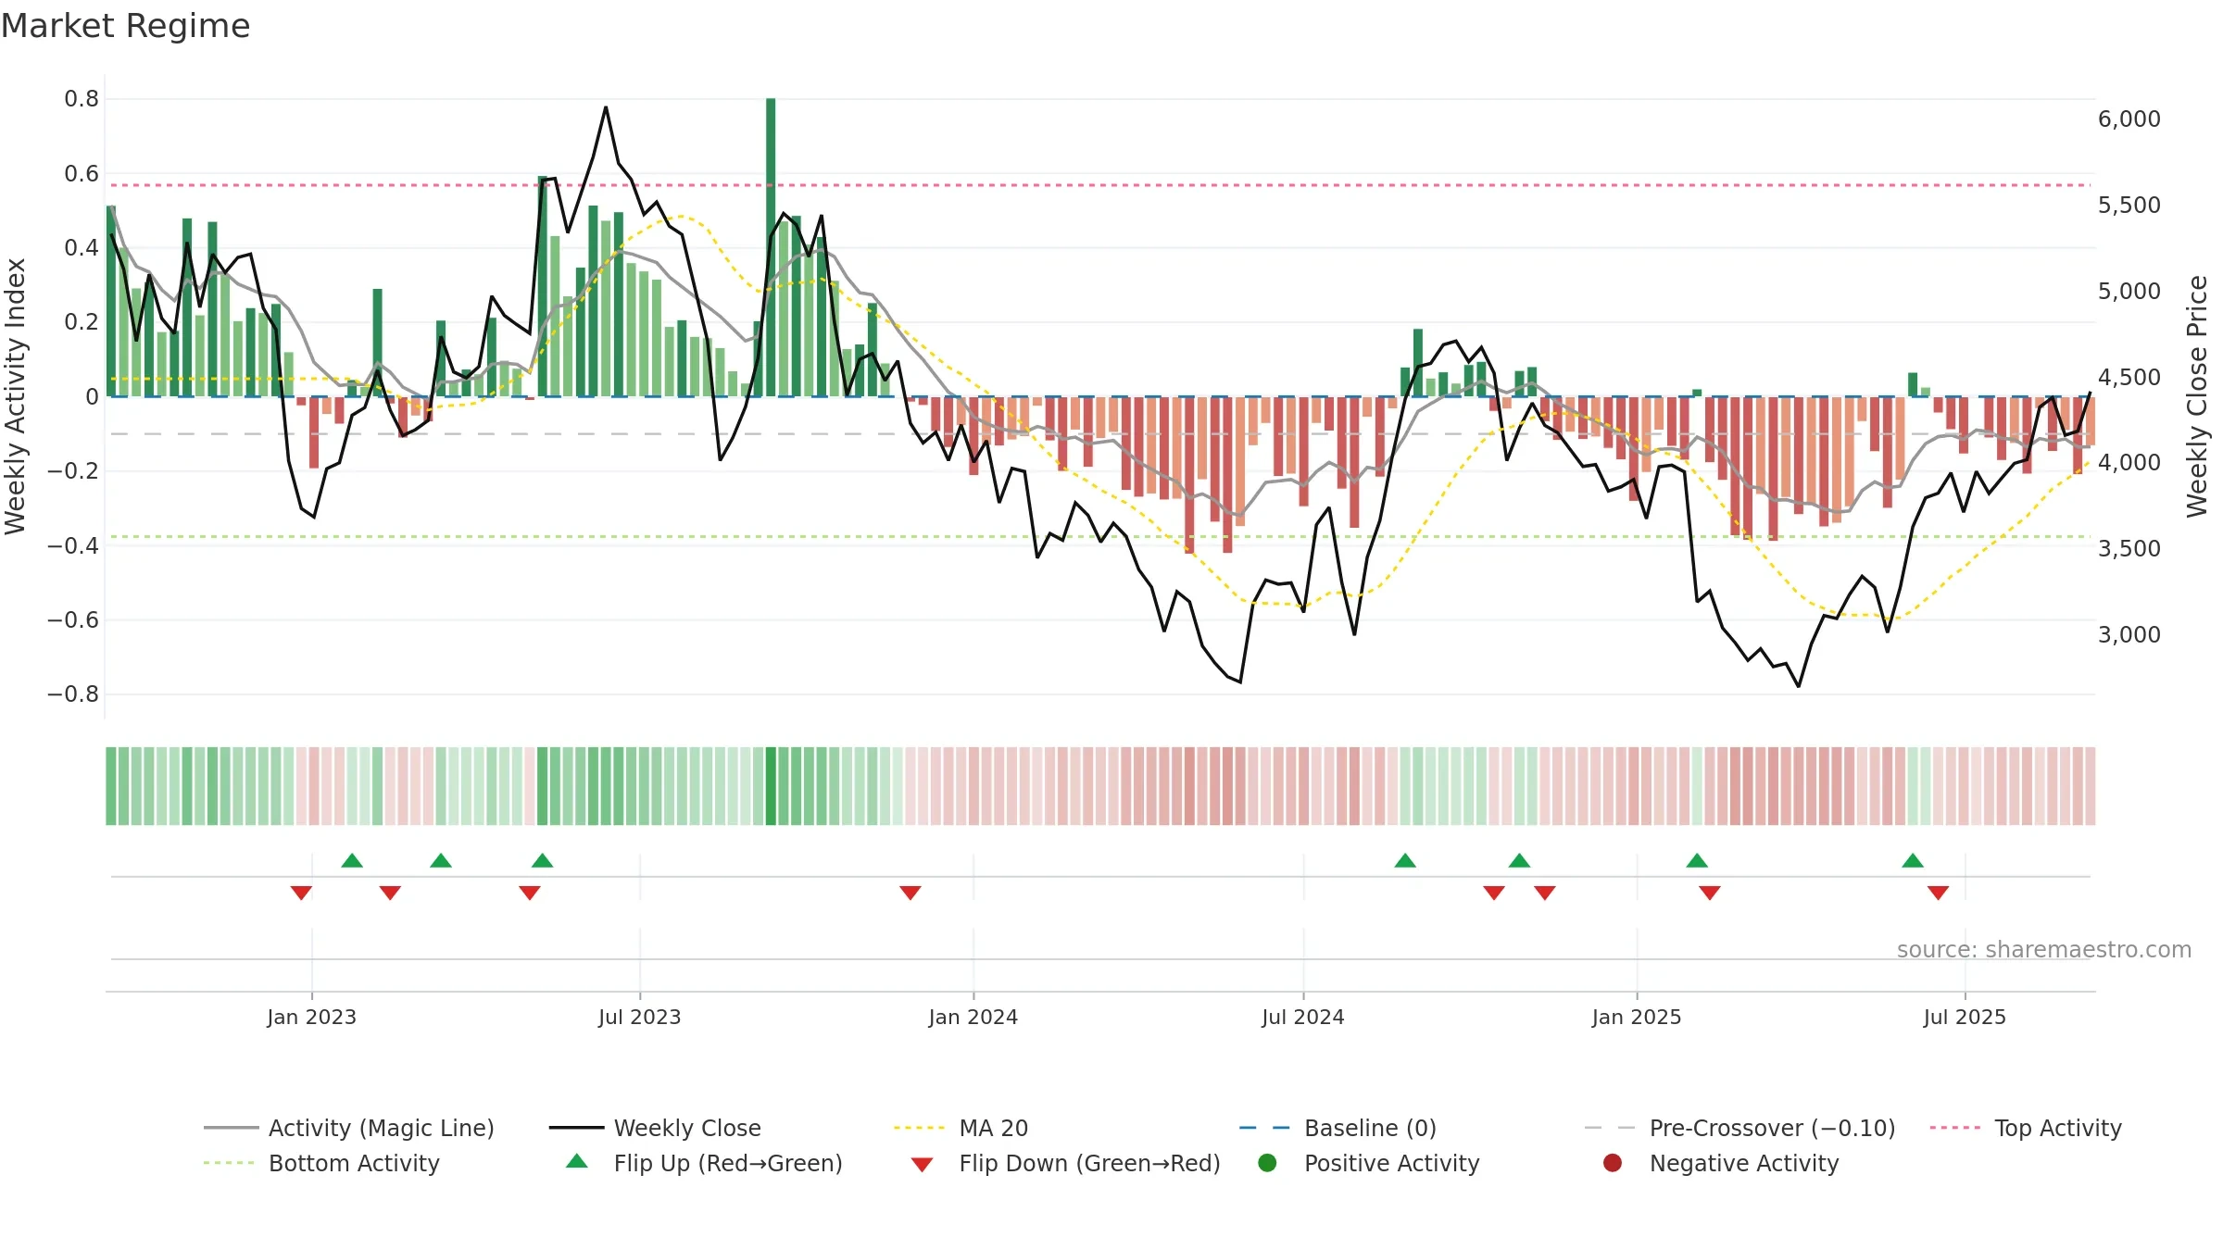Click the 6,000 right axis price label
The width and height of the screenshot is (2223, 1250).
pyautogui.click(x=2129, y=119)
